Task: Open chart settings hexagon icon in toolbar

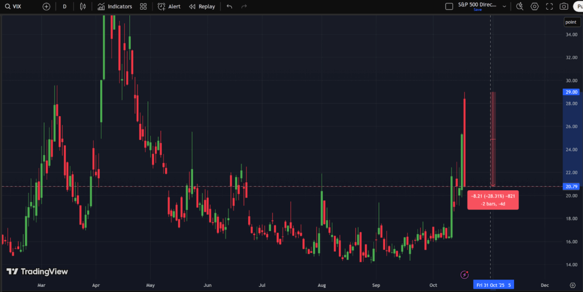Action: tap(535, 6)
